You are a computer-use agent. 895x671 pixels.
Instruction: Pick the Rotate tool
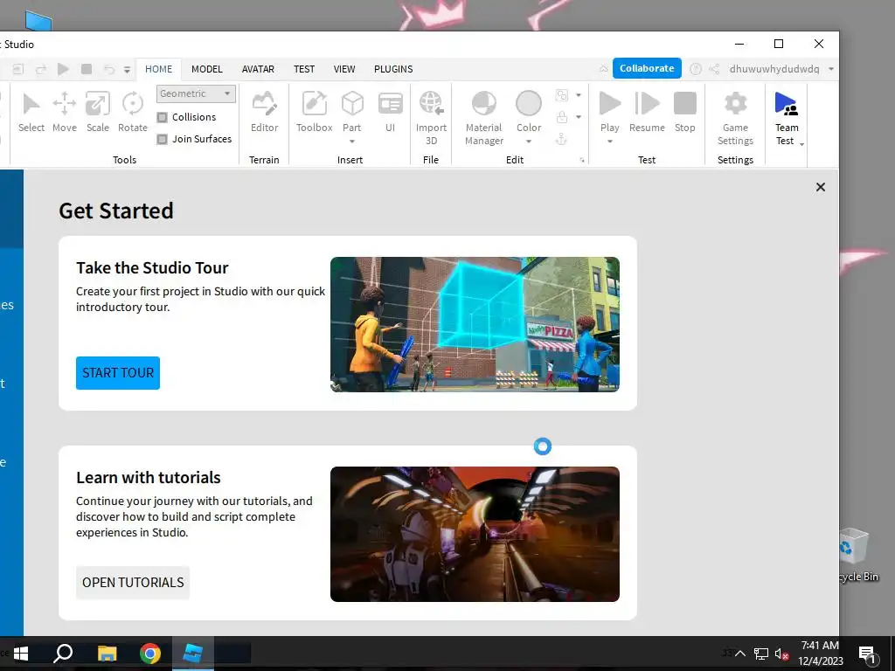tap(133, 113)
